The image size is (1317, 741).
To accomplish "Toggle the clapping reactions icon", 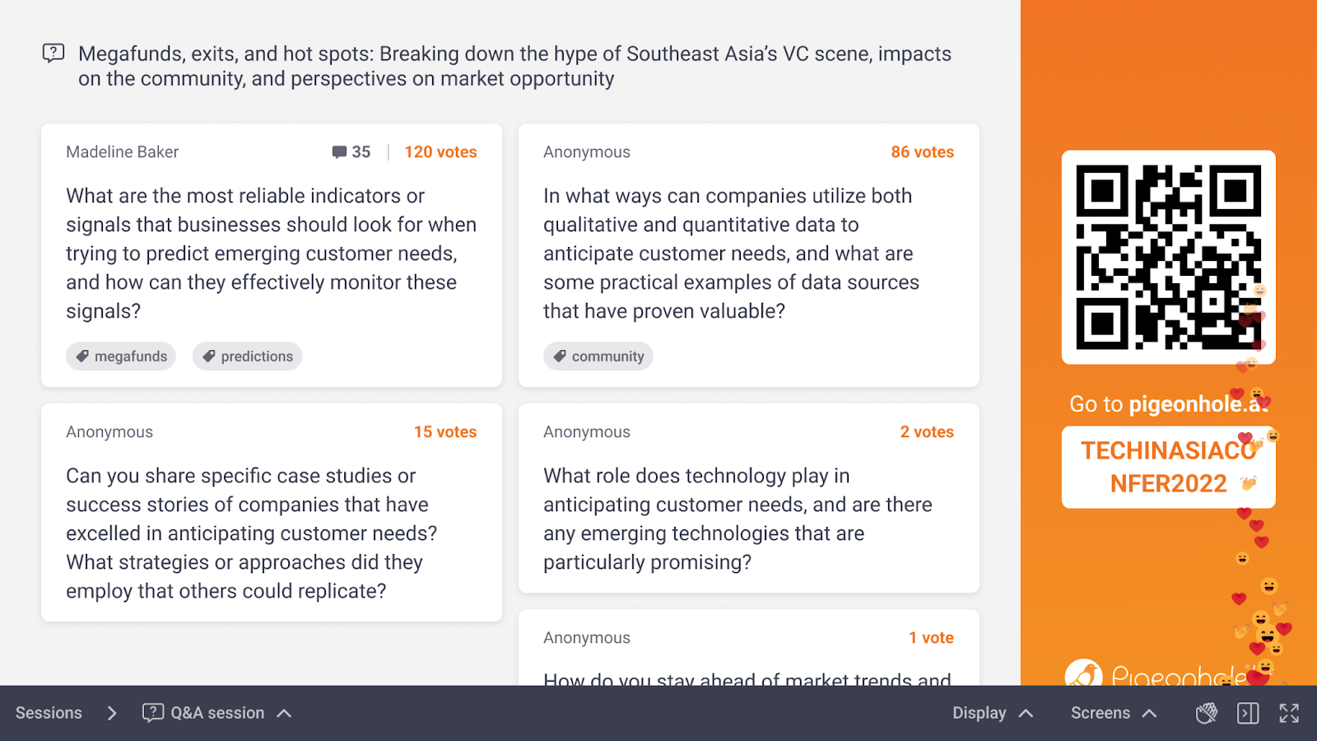I will (x=1206, y=713).
